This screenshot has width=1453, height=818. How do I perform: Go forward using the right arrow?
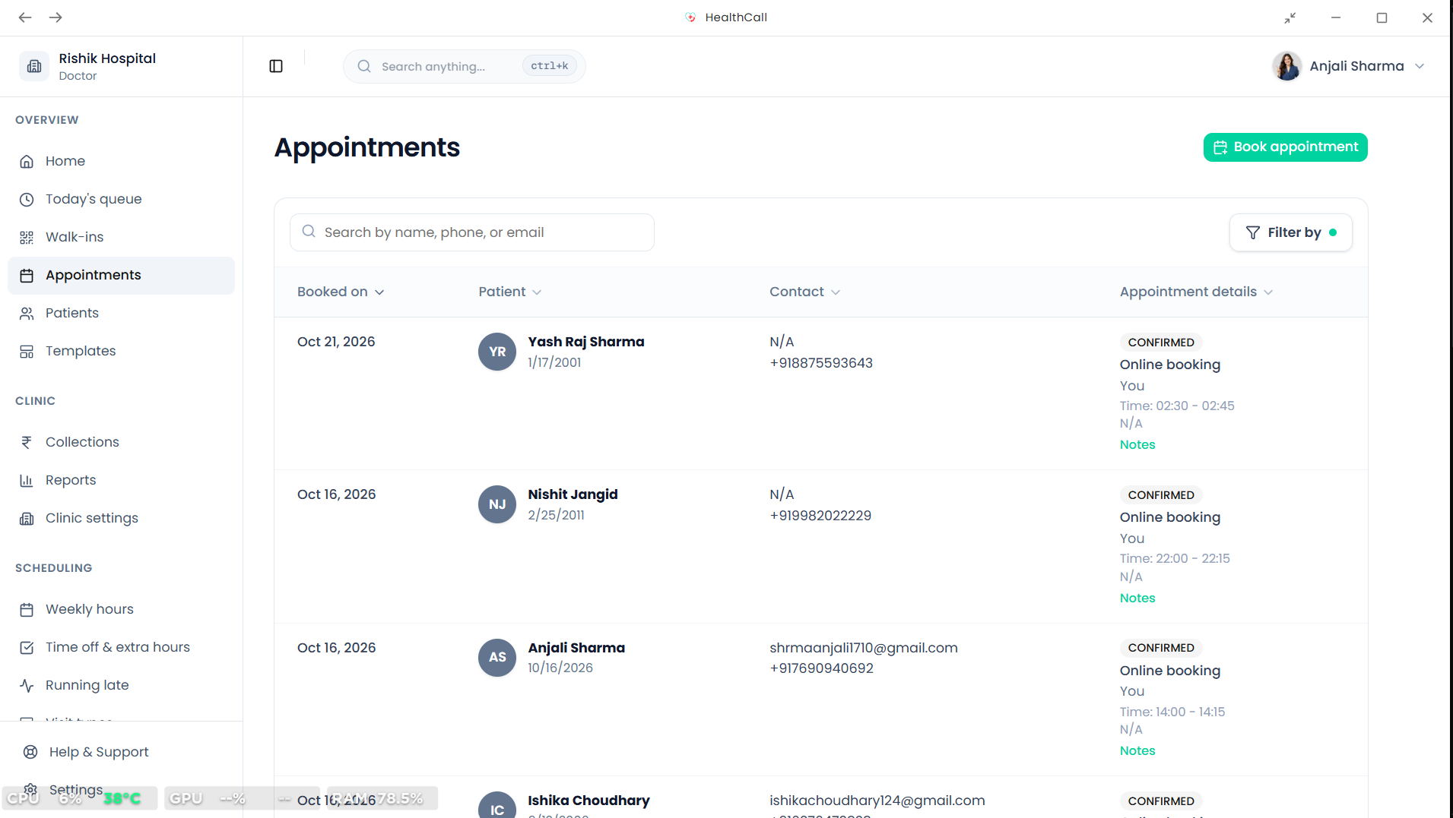click(56, 17)
